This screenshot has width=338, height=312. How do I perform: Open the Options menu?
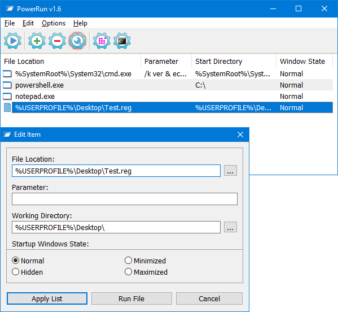tap(54, 23)
